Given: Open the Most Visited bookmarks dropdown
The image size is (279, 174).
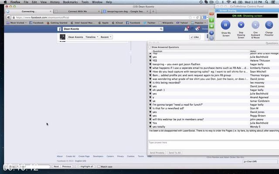Looking at the screenshot, I should 17,23.
